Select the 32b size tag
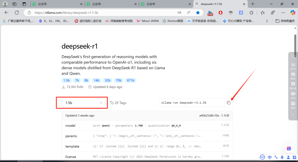The width and height of the screenshot is (298, 162). 108,80
